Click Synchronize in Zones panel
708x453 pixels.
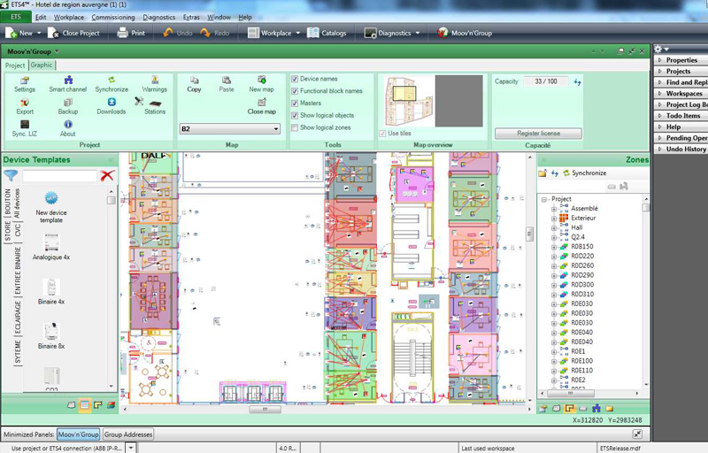click(585, 173)
